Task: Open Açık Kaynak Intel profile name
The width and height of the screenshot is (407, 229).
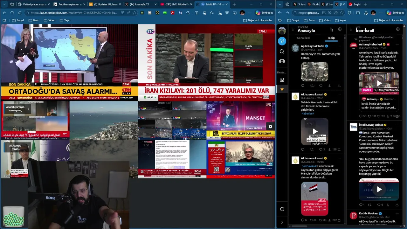Action: tap(312, 46)
